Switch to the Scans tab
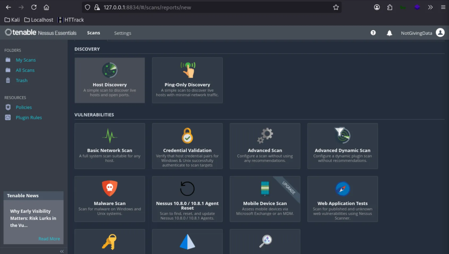Screen dimensions: 449x254 point(94,33)
